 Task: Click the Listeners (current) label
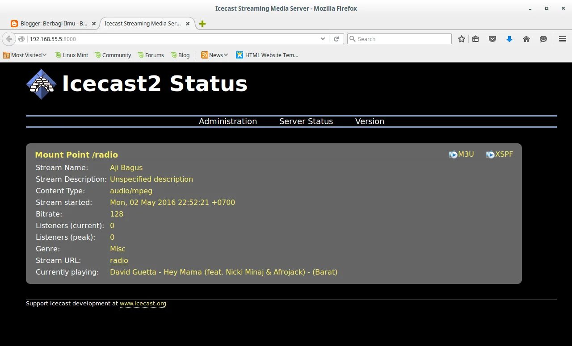coord(70,226)
